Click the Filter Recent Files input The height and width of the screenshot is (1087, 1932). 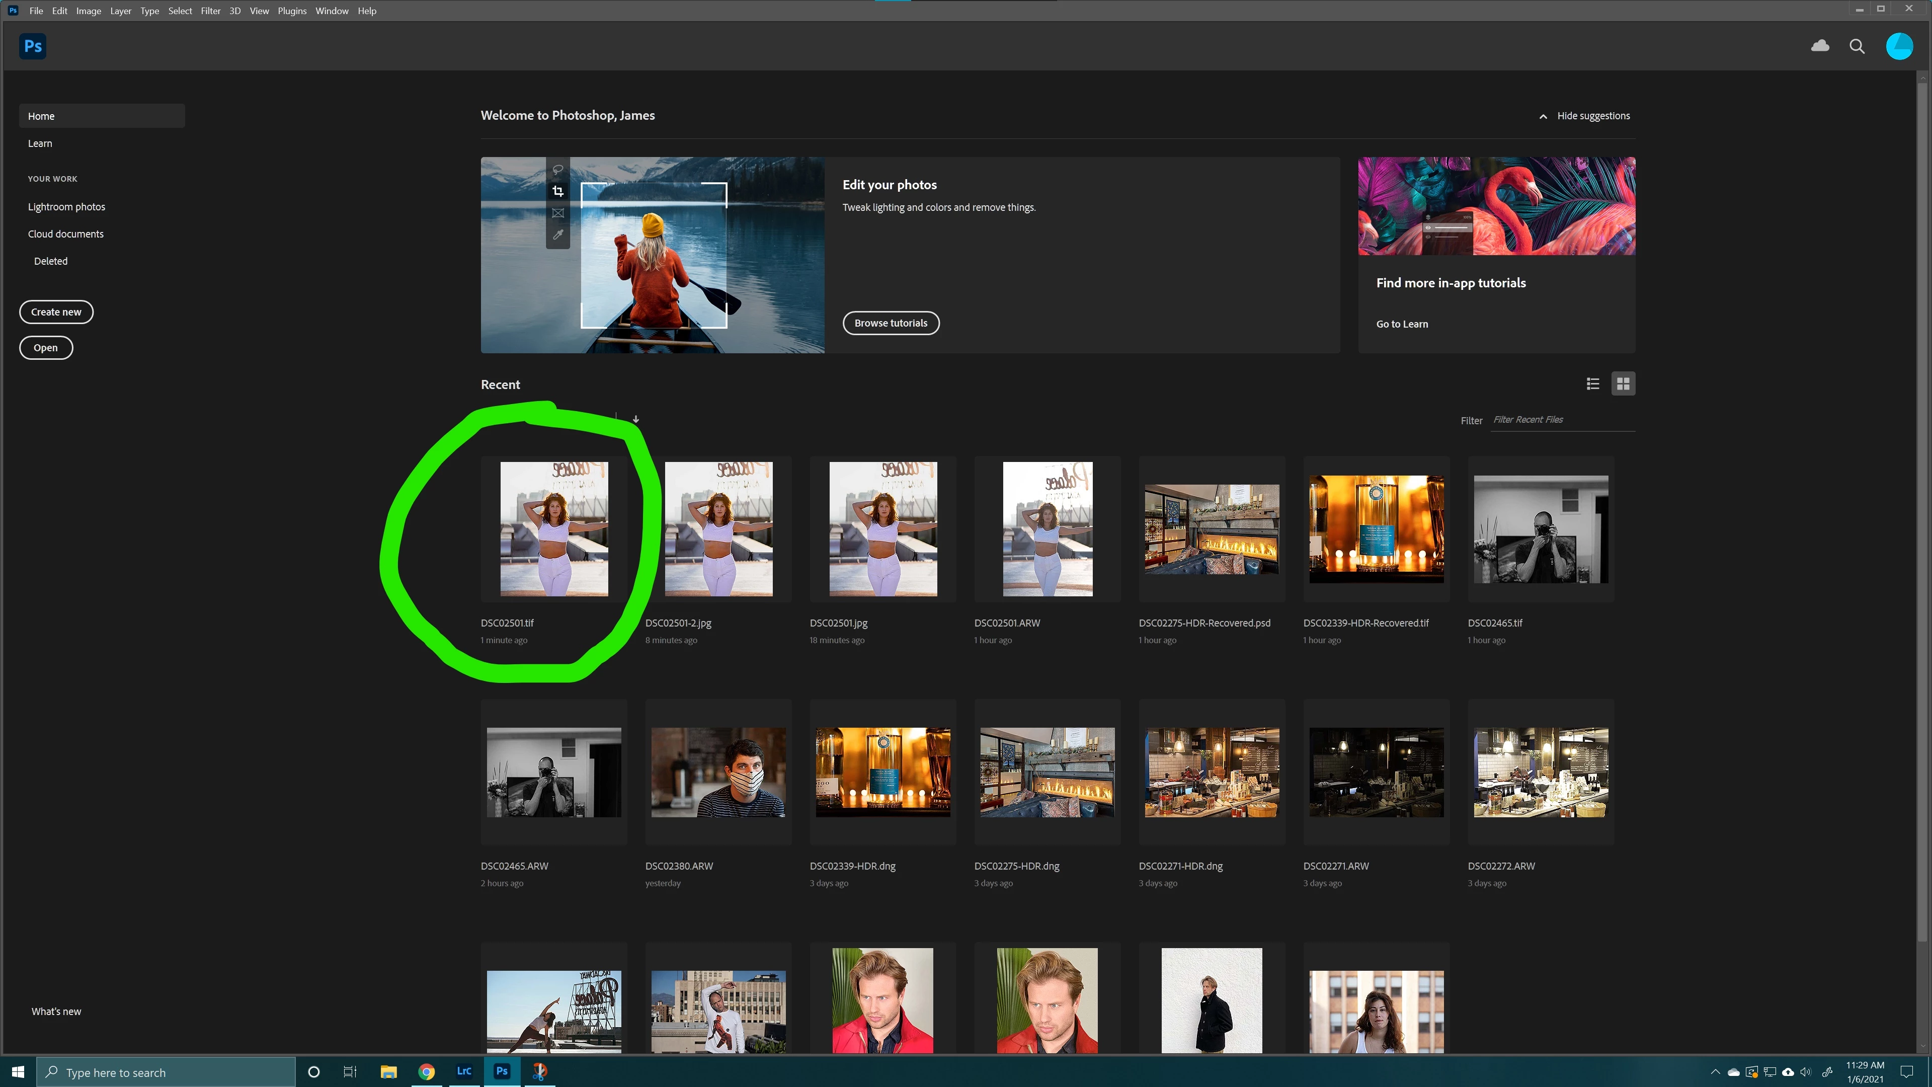click(1562, 420)
